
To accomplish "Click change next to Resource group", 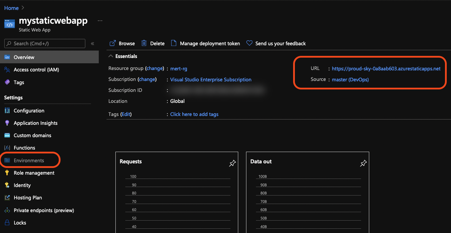I will tap(154, 68).
